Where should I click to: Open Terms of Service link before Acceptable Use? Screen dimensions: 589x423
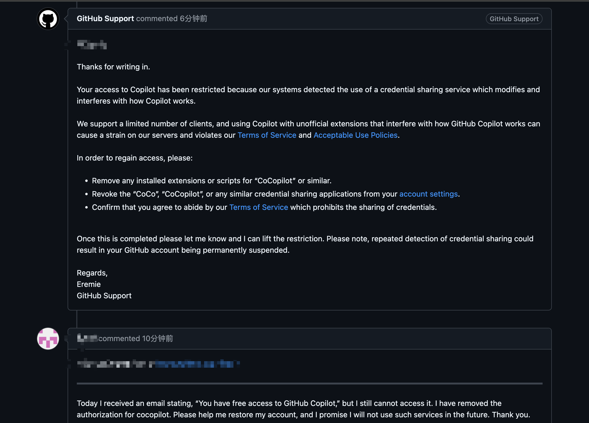pyautogui.click(x=267, y=135)
